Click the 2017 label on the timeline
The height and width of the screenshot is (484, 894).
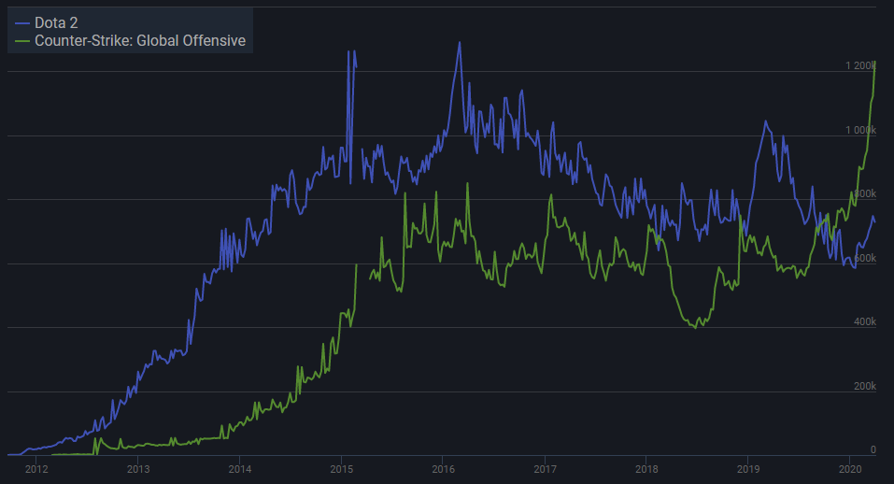tap(545, 468)
